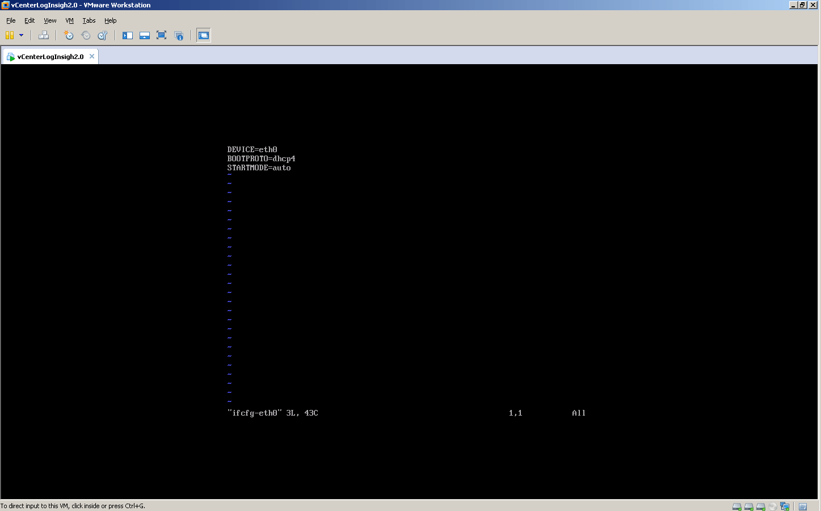The width and height of the screenshot is (821, 511).
Task: Open the Snapshot Manager
Action: [x=102, y=35]
